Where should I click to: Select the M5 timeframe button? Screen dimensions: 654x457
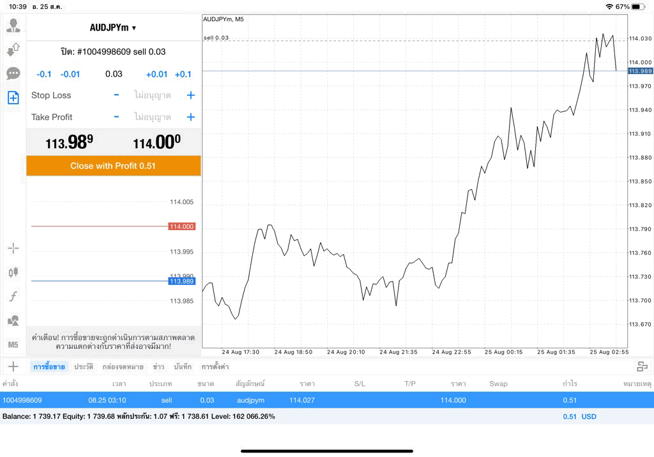tap(13, 345)
